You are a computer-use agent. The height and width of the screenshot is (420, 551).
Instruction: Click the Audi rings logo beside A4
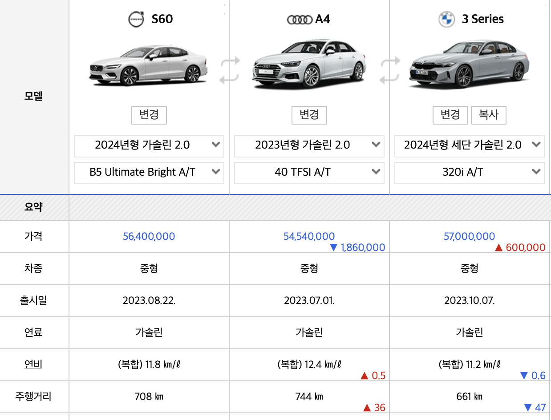click(x=299, y=19)
